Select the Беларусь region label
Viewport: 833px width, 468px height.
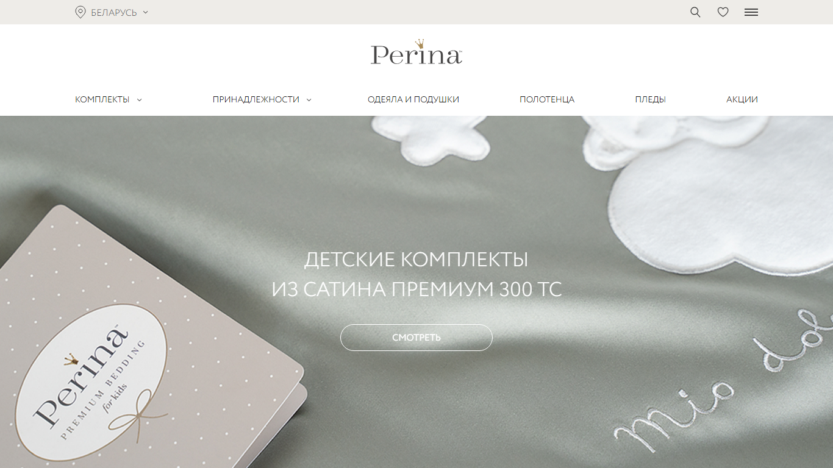(114, 12)
